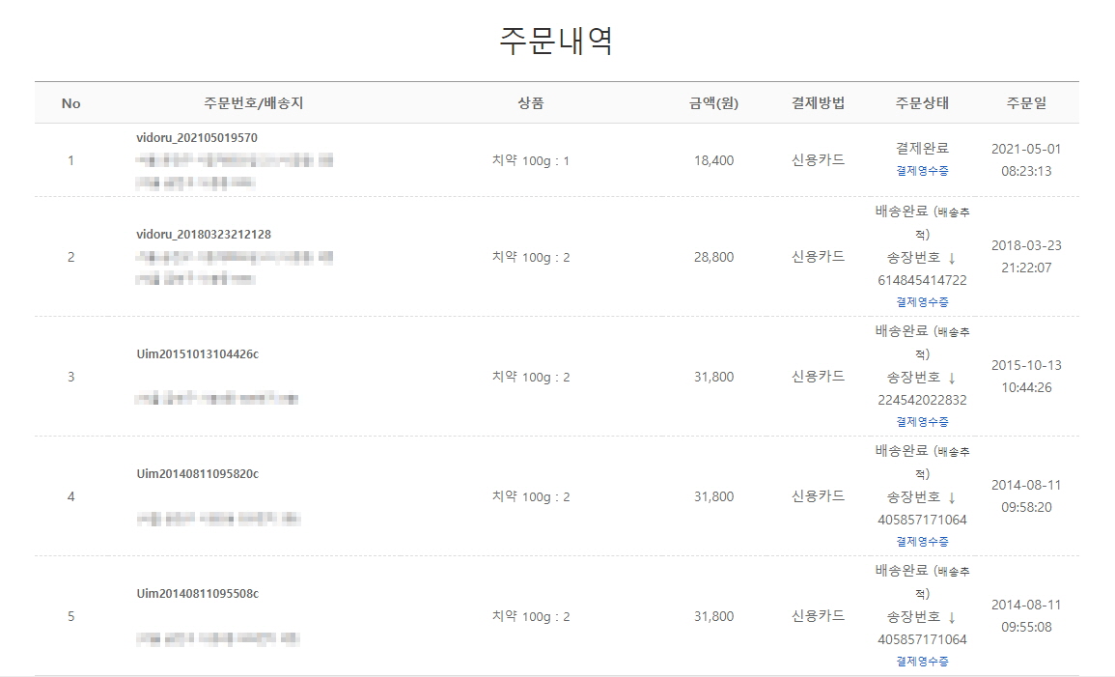Viewport: 1115px width, 677px height.
Task: Click the 송장번호 arrow in order Uim20140811095508c row
Action: pos(951,617)
